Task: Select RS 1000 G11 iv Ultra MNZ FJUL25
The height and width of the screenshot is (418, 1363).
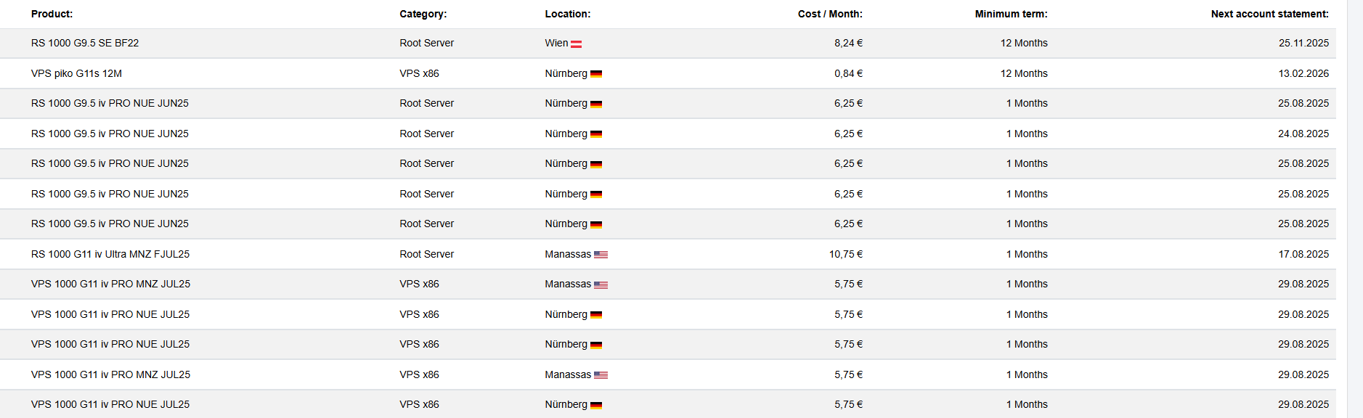Action: (x=110, y=254)
